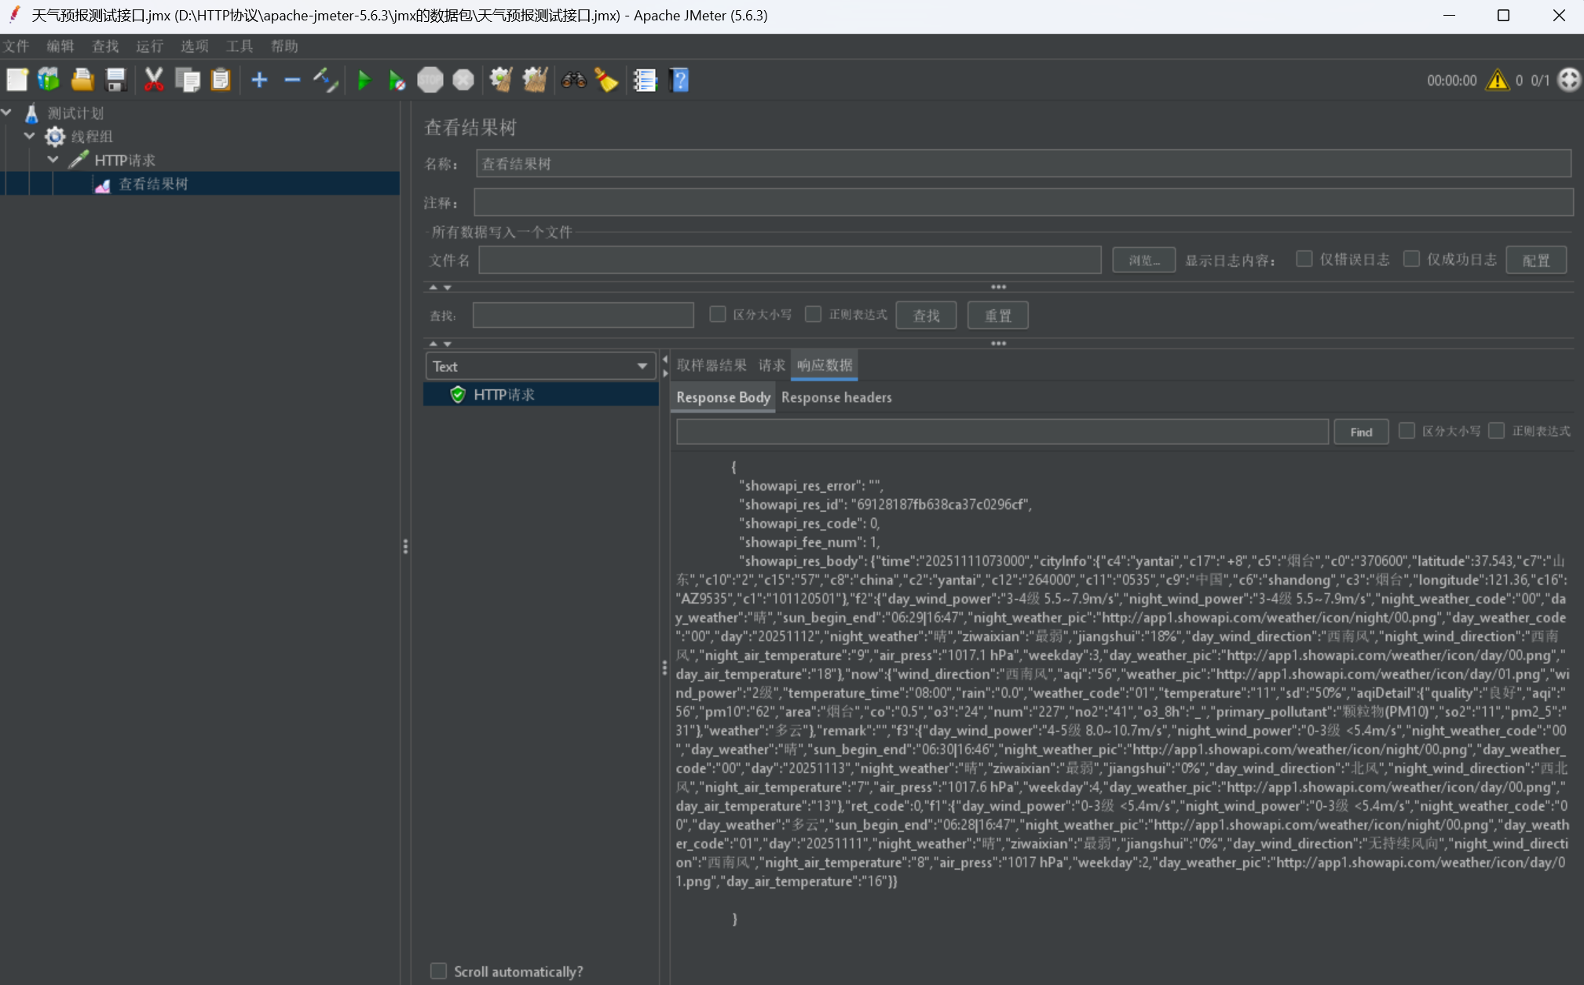Click the Clear all broom icon
This screenshot has width=1584, height=985.
click(x=535, y=80)
